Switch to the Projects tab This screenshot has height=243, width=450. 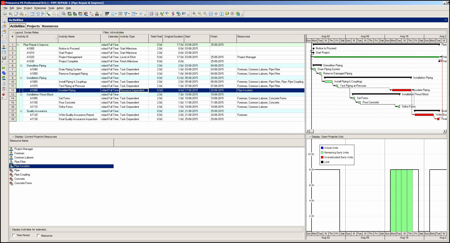coord(33,26)
